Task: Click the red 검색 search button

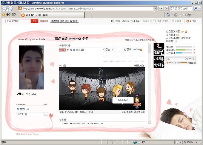Action: point(34,21)
